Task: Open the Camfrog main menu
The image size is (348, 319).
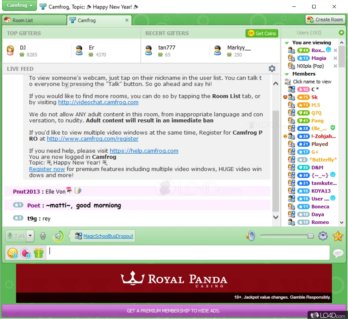Action: (19, 5)
